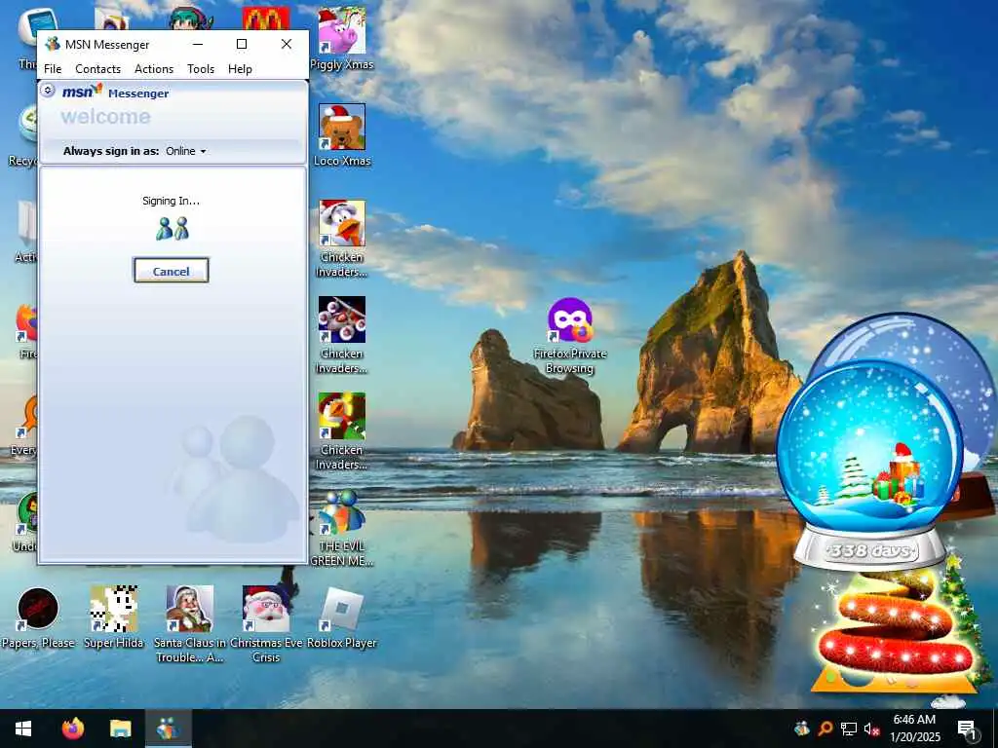Select Christmas Eve Crisis icon
The height and width of the screenshot is (748, 998).
[x=266, y=624]
